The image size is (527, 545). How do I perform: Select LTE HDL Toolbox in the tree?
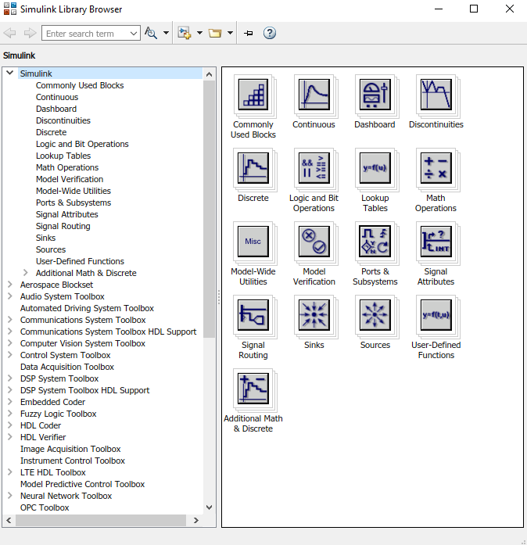[53, 472]
